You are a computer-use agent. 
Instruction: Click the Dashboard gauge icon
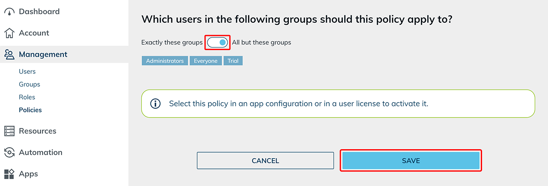[9, 12]
